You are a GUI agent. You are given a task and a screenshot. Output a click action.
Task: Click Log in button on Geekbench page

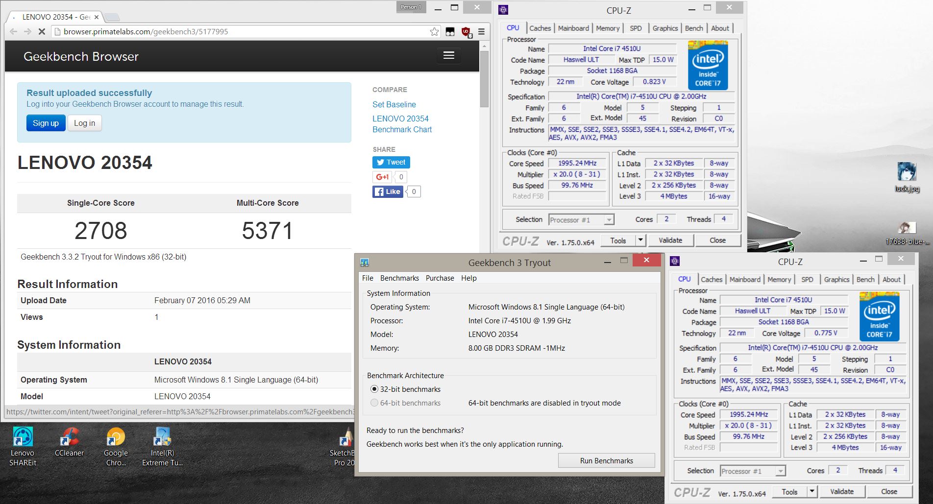pos(84,123)
